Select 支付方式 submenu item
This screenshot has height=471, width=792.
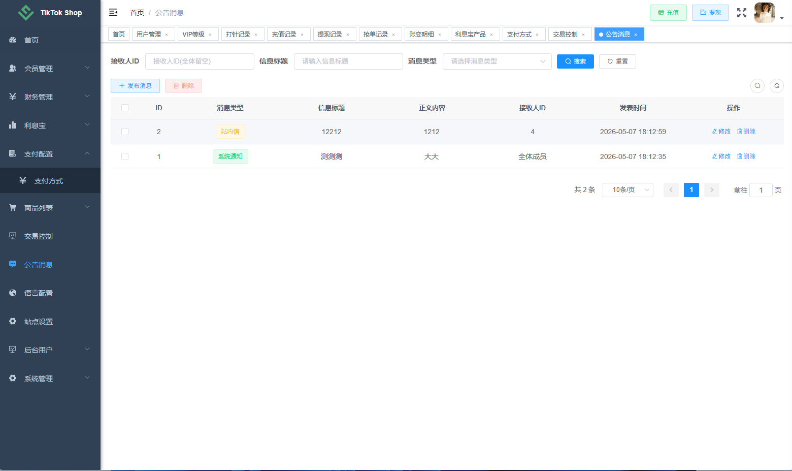[x=50, y=181]
